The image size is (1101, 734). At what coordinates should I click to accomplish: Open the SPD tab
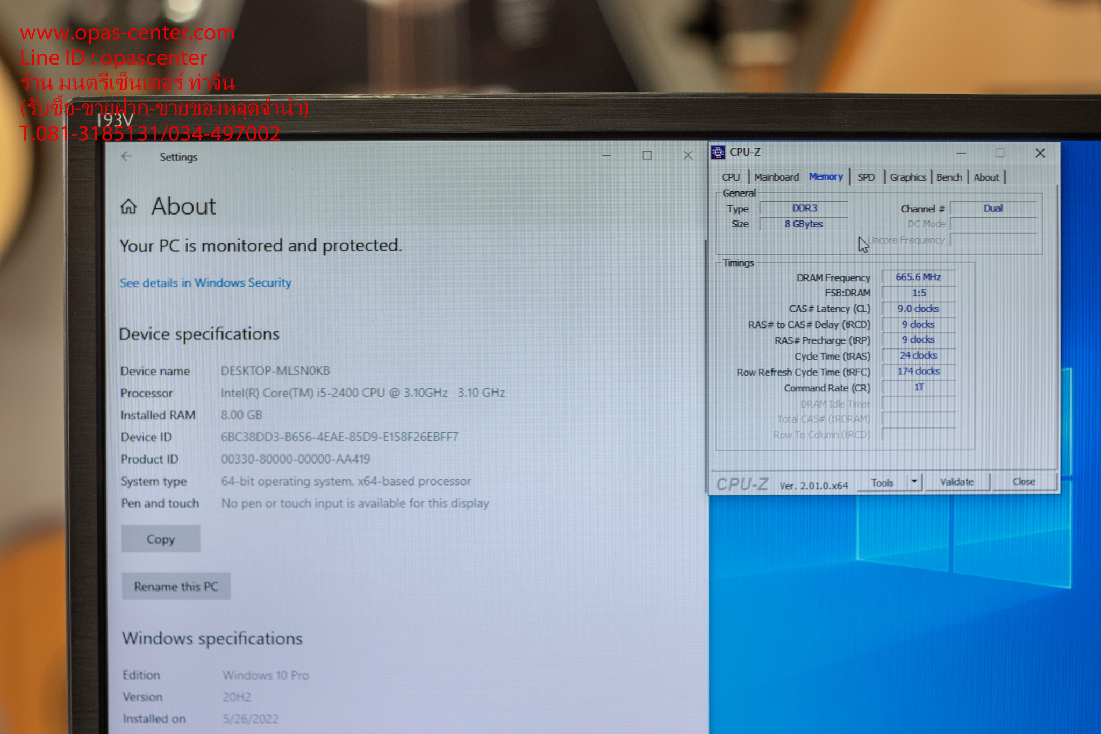pos(866,177)
